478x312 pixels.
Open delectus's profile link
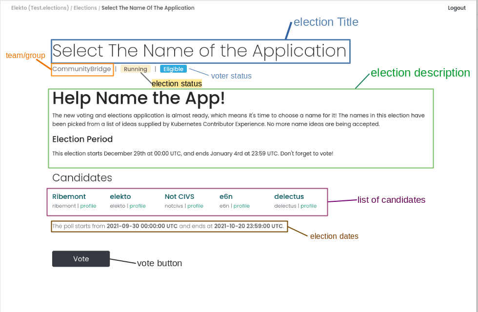point(308,206)
